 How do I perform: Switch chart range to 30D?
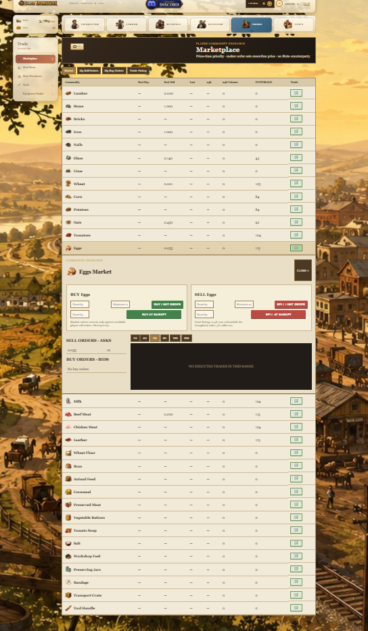pyautogui.click(x=186, y=338)
